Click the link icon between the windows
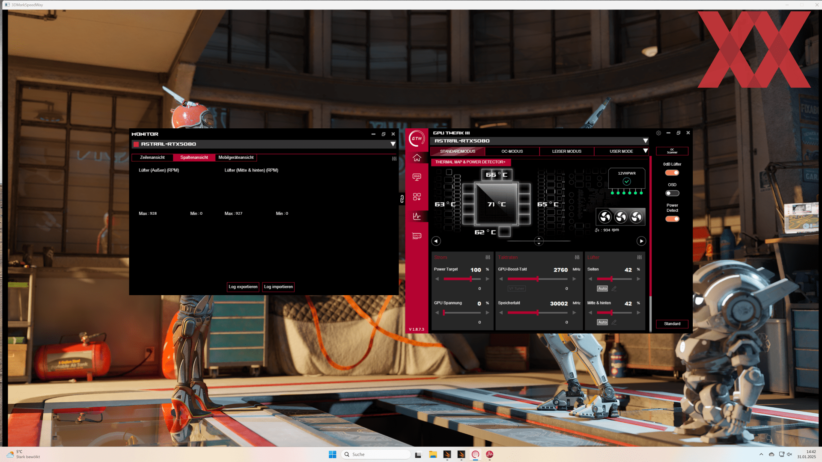This screenshot has width=822, height=462. click(x=402, y=199)
